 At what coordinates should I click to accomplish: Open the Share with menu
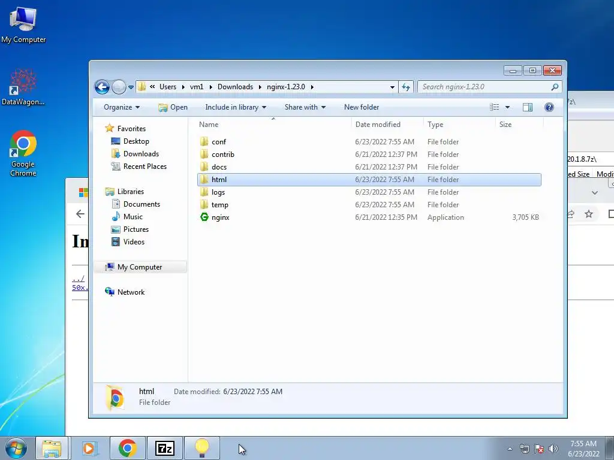pos(305,107)
